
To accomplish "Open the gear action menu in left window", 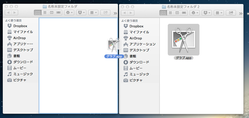I will [69, 13].
